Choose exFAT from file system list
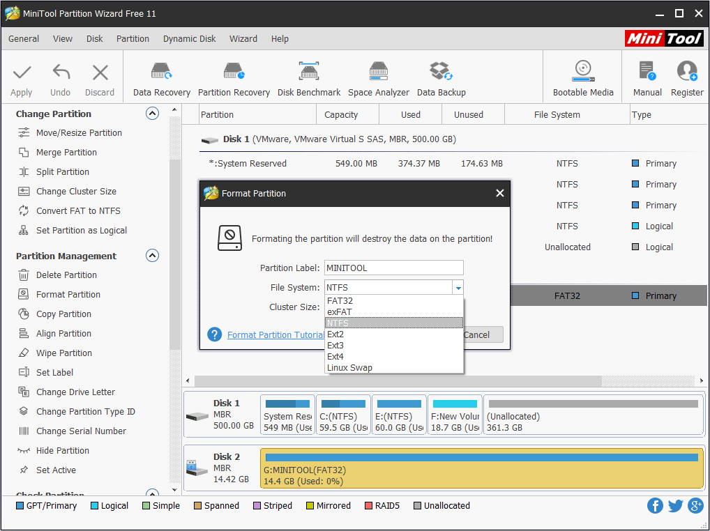 394,311
